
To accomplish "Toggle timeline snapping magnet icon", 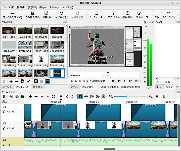I will tap(80, 96).
